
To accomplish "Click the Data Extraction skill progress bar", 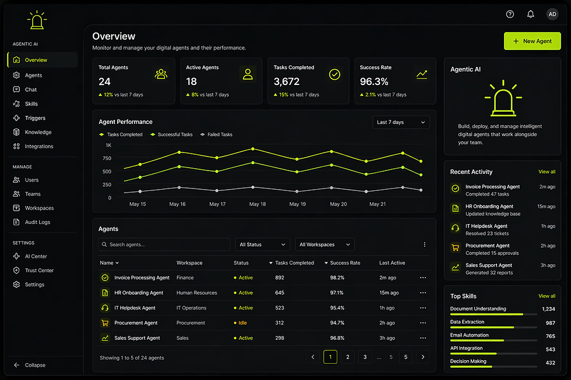I will [494, 327].
